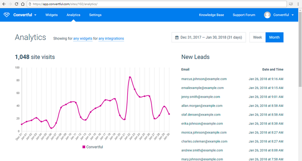Select lead jenny.smith@example.com
The image size is (302, 161).
200,97
